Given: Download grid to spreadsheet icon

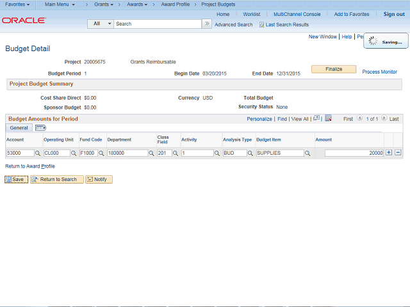Looking at the screenshot, I should [x=329, y=118].
